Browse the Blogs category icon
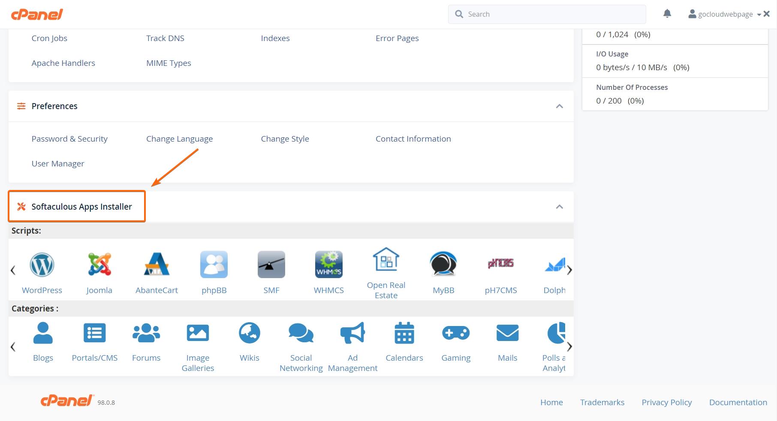 tap(43, 333)
